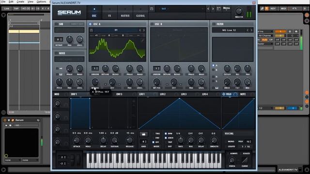Select previous wavetable arrow in OSC A
Viewport: 310px width, 174px height.
click(x=140, y=30)
